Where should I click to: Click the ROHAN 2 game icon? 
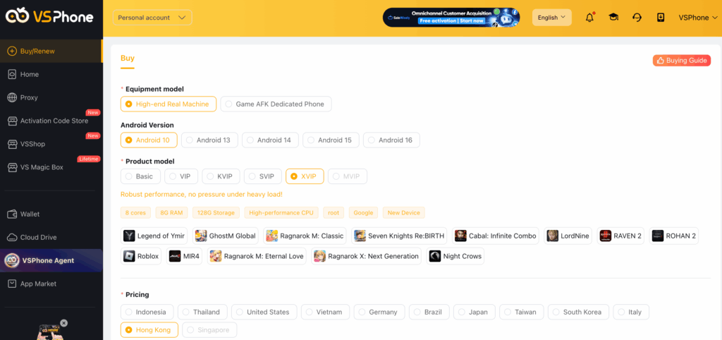pos(658,236)
